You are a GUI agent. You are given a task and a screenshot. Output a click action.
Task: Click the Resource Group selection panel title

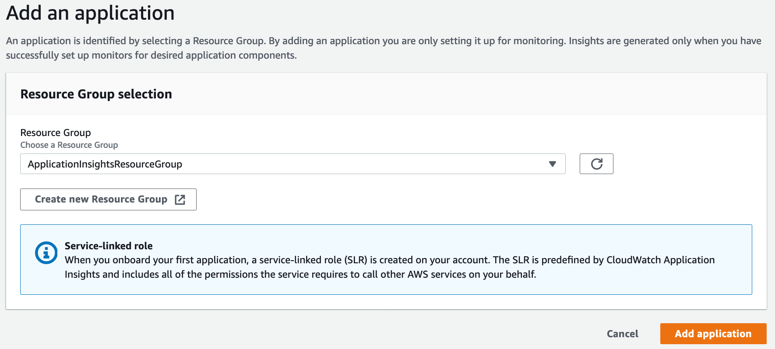96,94
